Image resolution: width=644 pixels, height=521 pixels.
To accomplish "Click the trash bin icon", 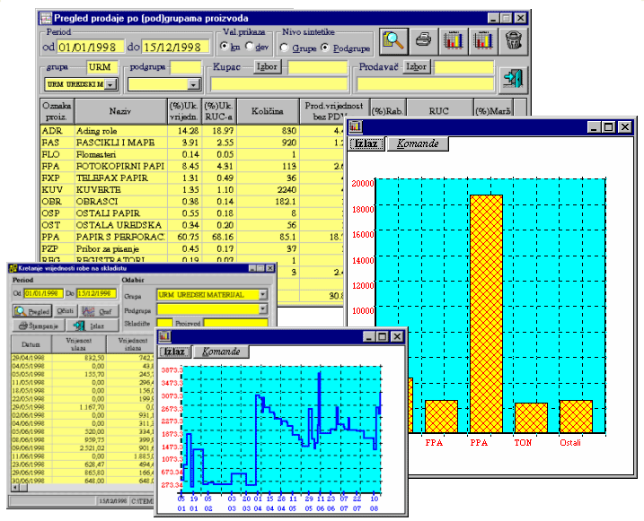I will coord(513,39).
